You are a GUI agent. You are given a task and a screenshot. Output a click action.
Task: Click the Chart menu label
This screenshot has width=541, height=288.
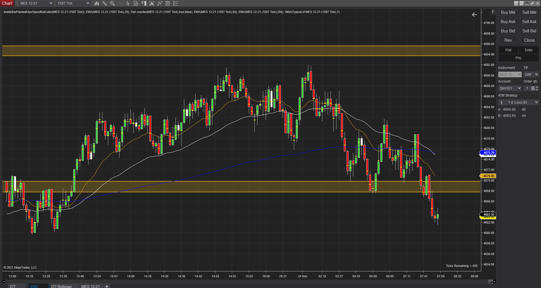pyautogui.click(x=7, y=3)
